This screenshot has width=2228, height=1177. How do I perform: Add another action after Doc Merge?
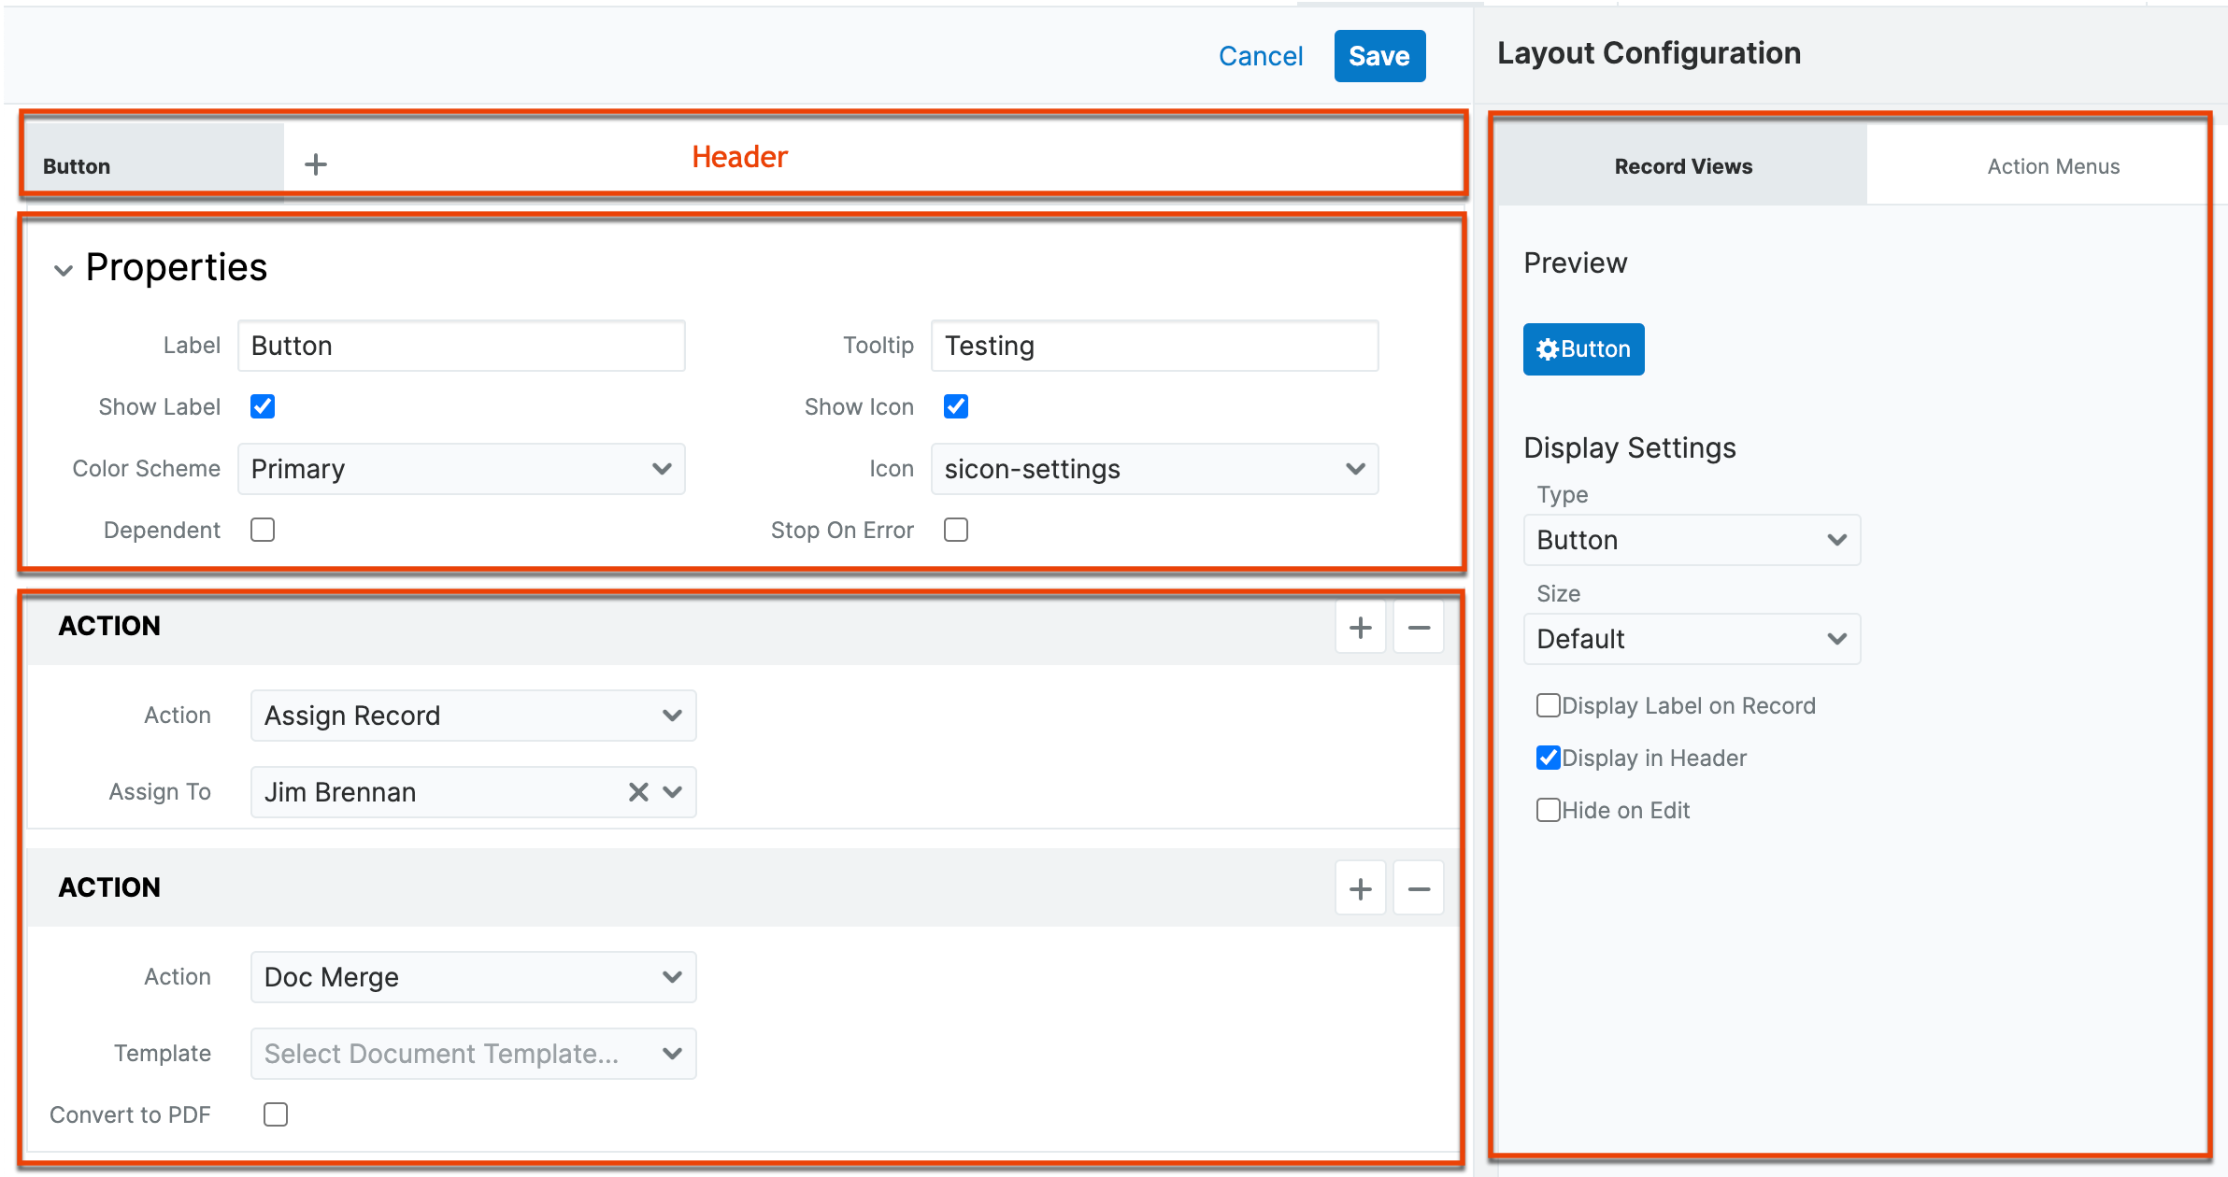[x=1361, y=887]
